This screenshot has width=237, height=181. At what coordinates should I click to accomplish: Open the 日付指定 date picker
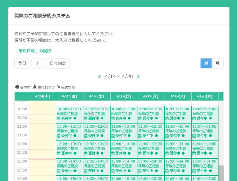[x=58, y=63]
